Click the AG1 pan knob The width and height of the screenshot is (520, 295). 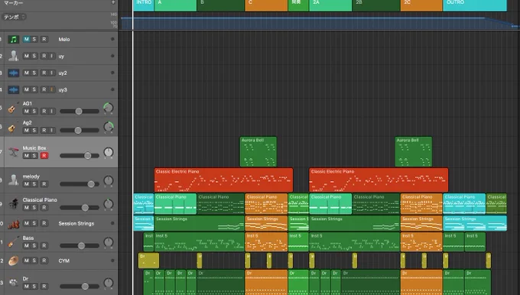coord(109,108)
